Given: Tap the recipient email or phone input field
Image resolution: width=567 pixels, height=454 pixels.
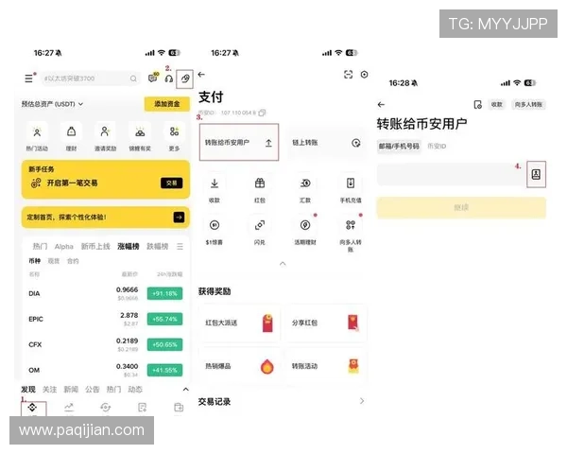Looking at the screenshot, I should click(452, 174).
